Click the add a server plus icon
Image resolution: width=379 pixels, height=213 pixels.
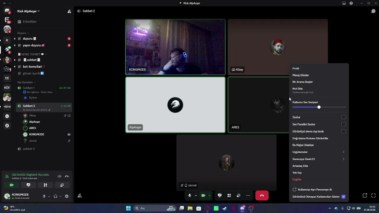pyautogui.click(x=7, y=116)
